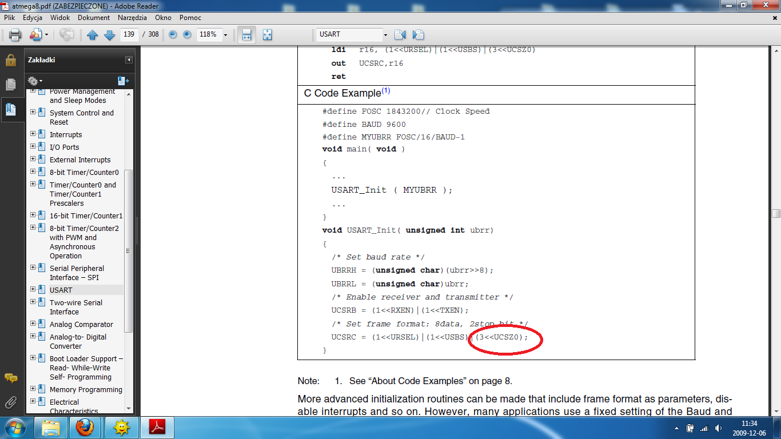Open the bookmarks options gear menu
Screen dimensions: 781x439
(34, 81)
